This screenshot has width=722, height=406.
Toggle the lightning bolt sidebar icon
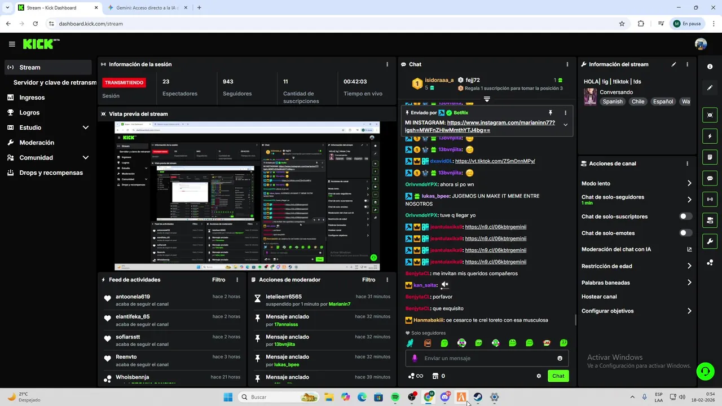click(710, 136)
